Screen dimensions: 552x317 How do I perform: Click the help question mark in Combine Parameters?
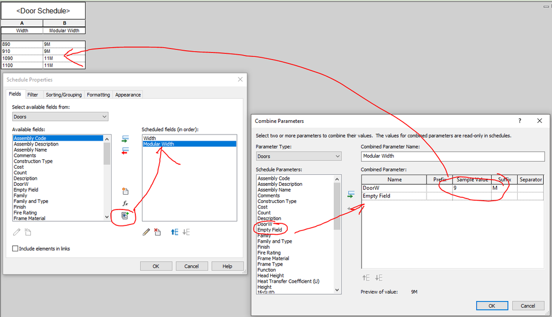point(519,121)
